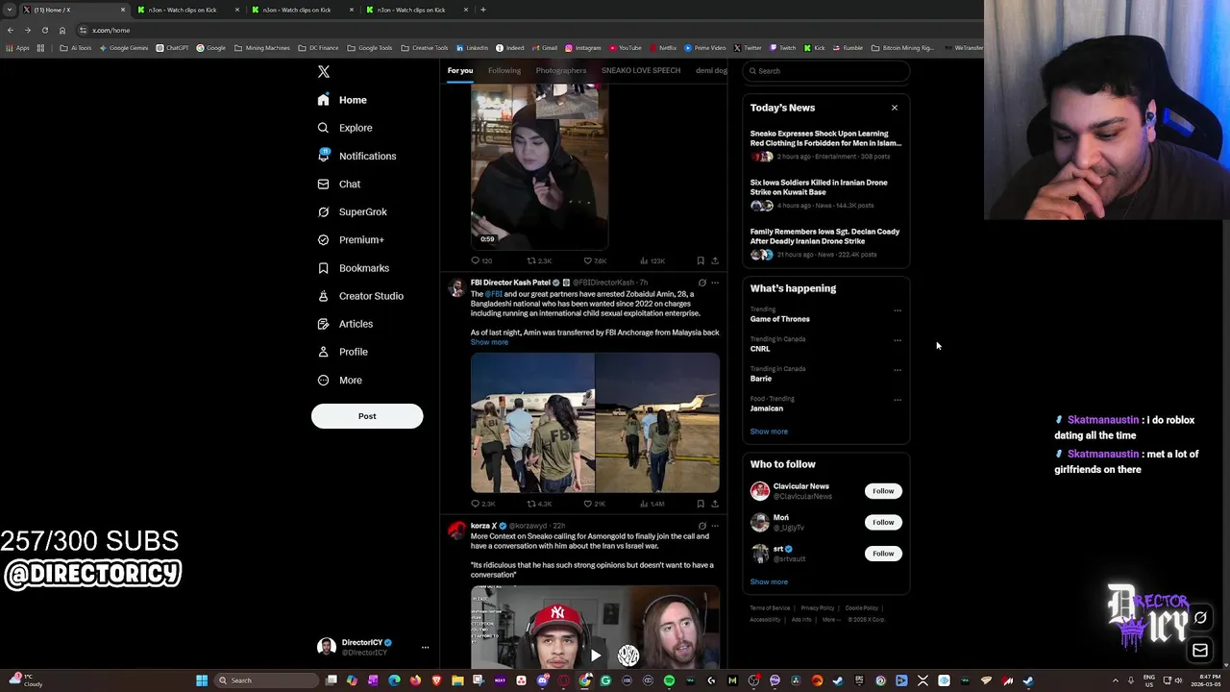The image size is (1230, 692).
Task: Close the Today's News panel
Action: pos(895,108)
